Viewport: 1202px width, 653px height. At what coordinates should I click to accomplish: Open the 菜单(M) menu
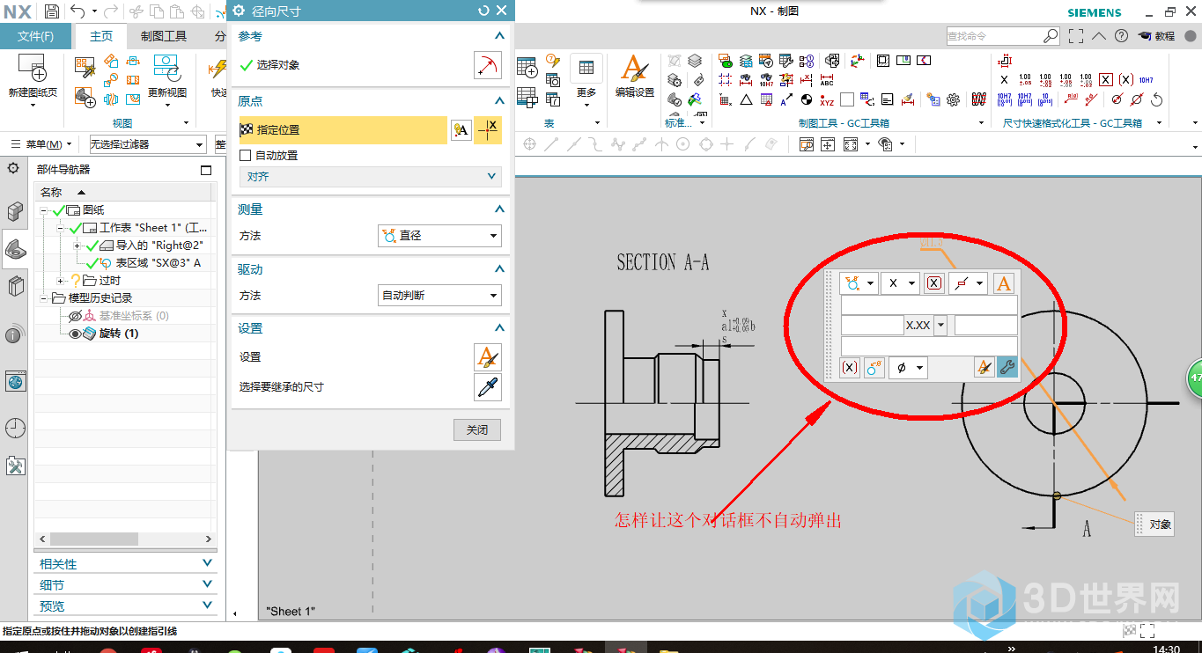[x=41, y=144]
